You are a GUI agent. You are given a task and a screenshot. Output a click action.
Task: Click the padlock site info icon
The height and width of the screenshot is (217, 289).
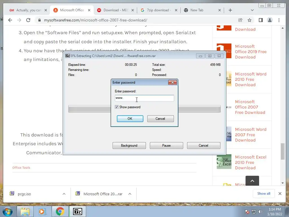click(x=39, y=20)
